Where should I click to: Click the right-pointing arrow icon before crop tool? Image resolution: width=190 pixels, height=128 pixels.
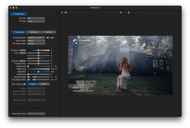[x=101, y=13]
